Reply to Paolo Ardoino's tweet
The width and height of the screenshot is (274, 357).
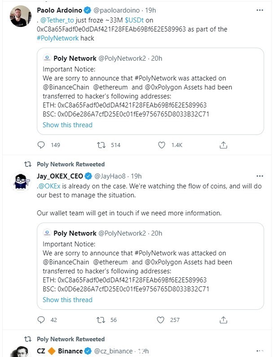[41, 145]
